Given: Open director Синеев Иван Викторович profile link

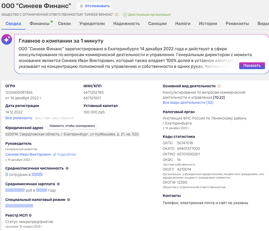Looking at the screenshot, I should [x=28, y=154].
